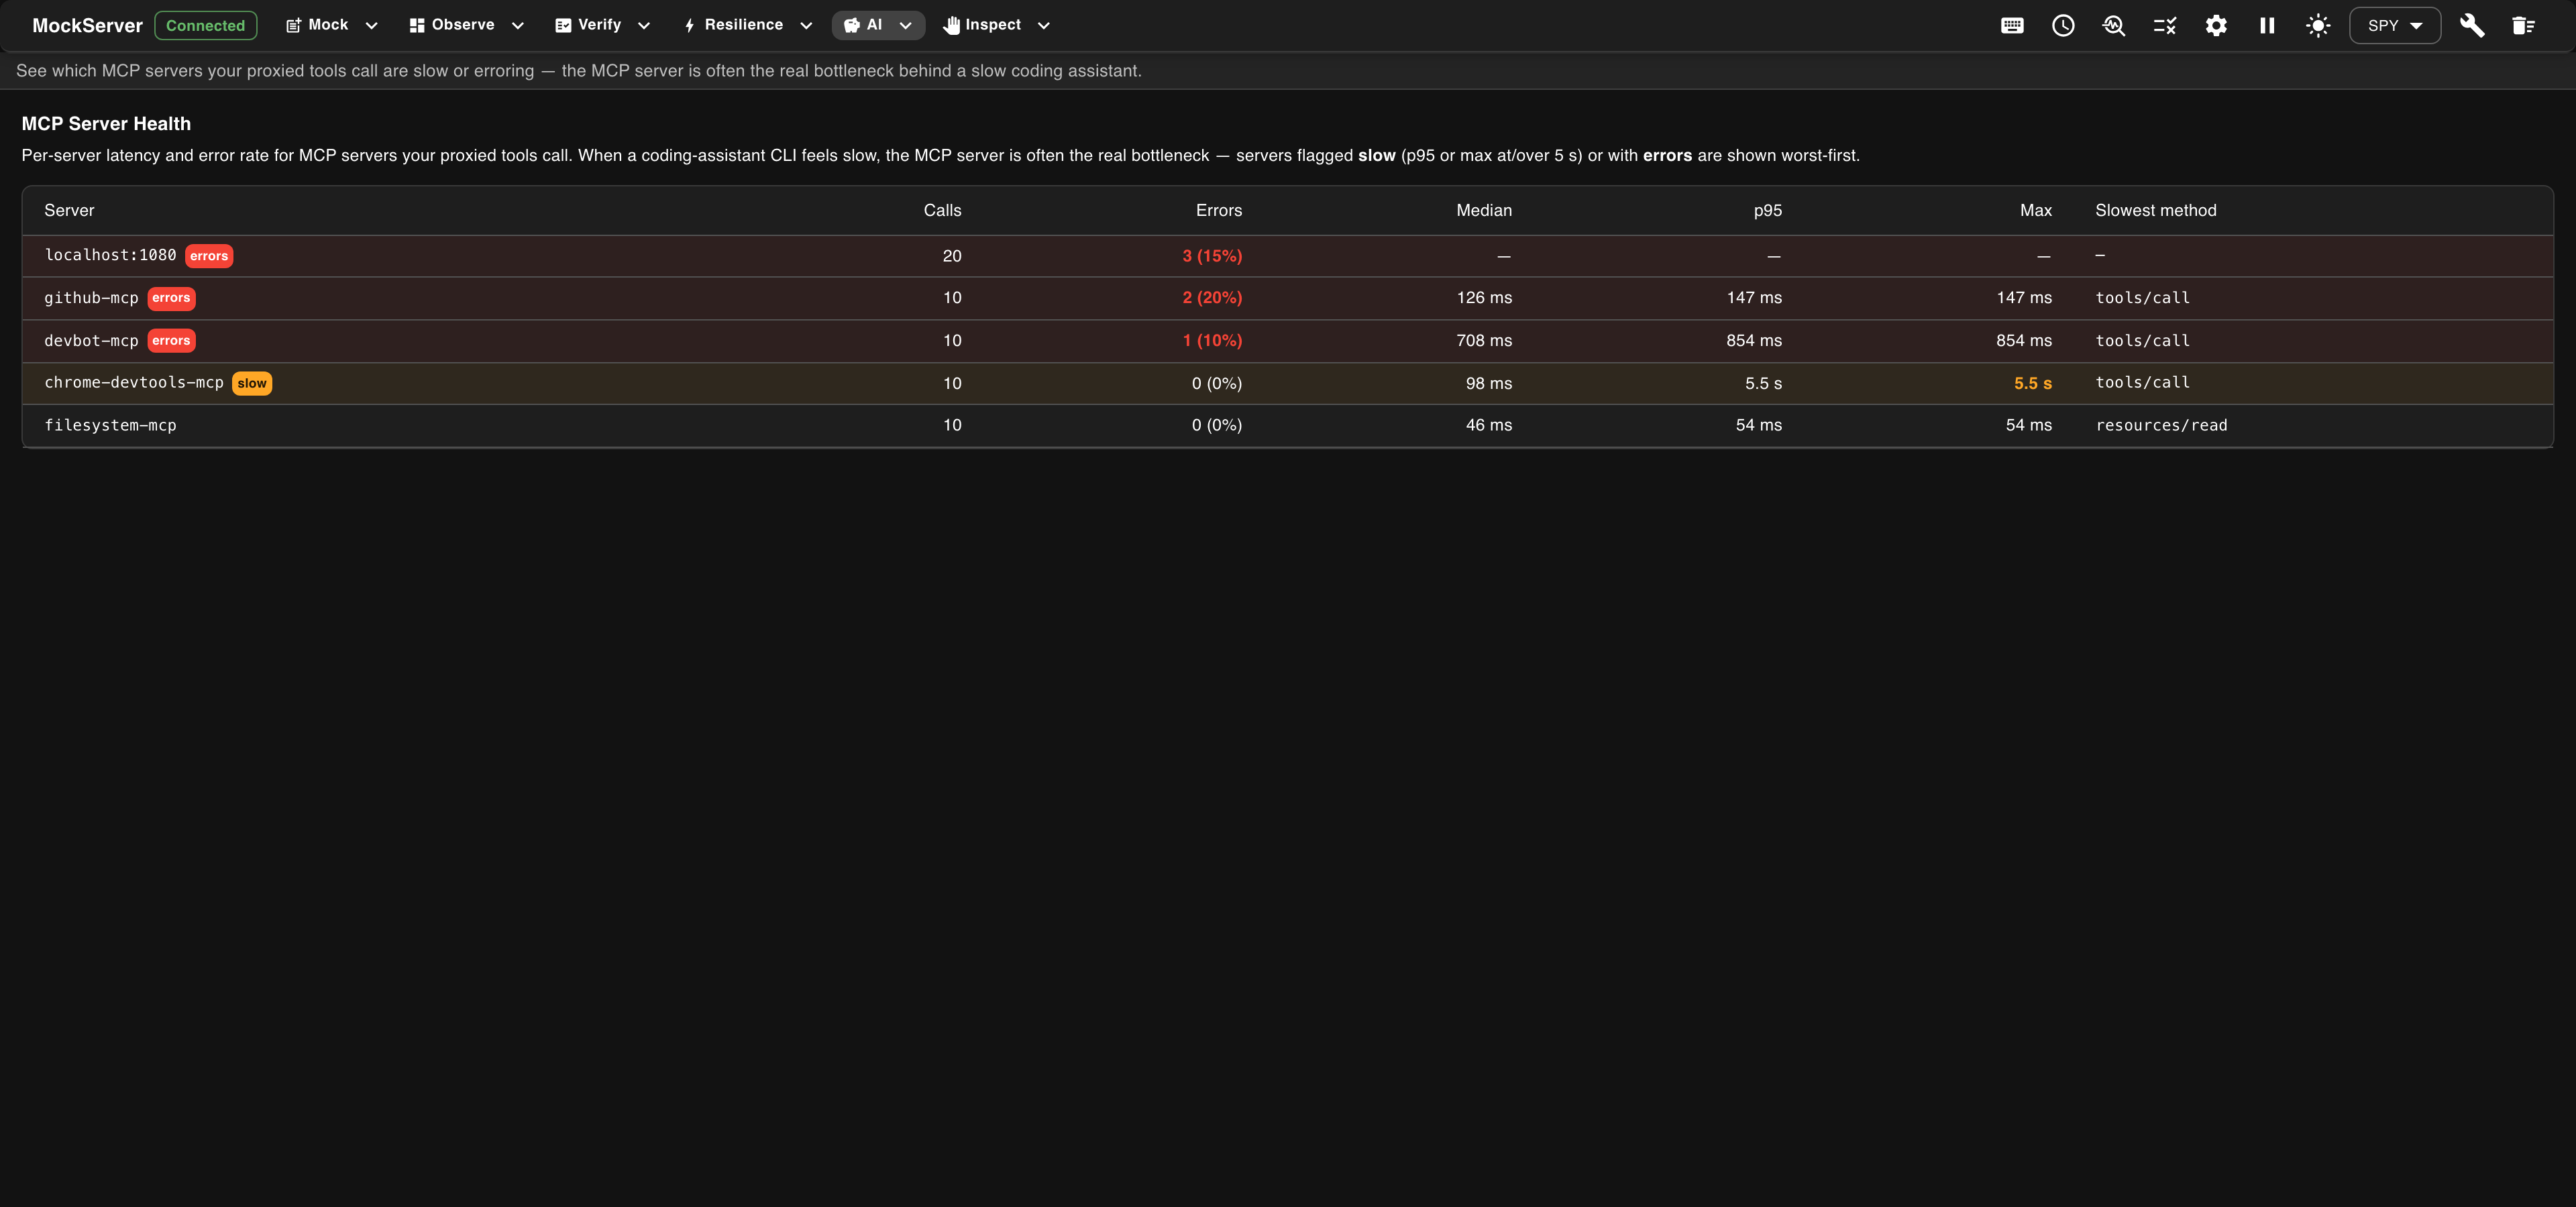Viewport: 2576px width, 1207px height.
Task: Click the 46 ms median value
Action: tap(1489, 426)
